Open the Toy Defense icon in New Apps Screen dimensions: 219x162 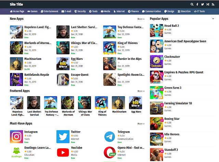point(109,32)
